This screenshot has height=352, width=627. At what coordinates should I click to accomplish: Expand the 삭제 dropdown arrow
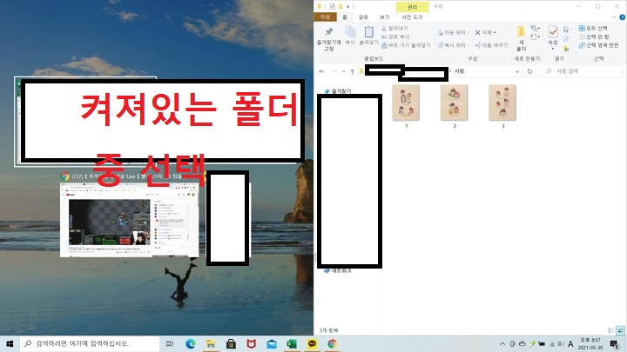(495, 33)
